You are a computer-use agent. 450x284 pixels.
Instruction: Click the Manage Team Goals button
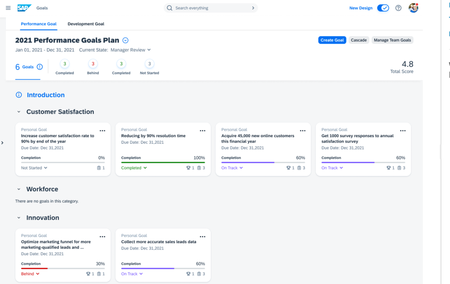click(392, 40)
